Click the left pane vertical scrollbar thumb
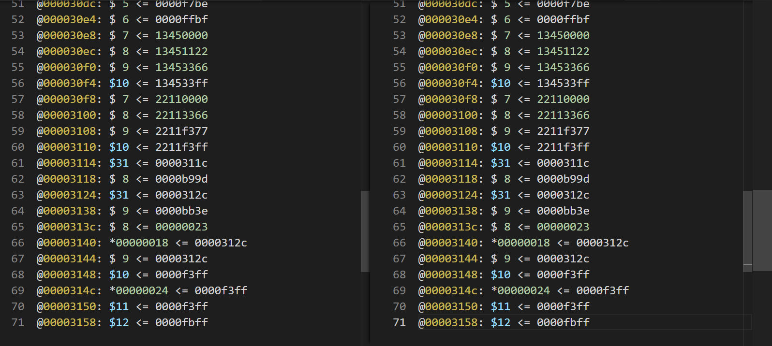Image resolution: width=772 pixels, height=346 pixels. (x=365, y=231)
